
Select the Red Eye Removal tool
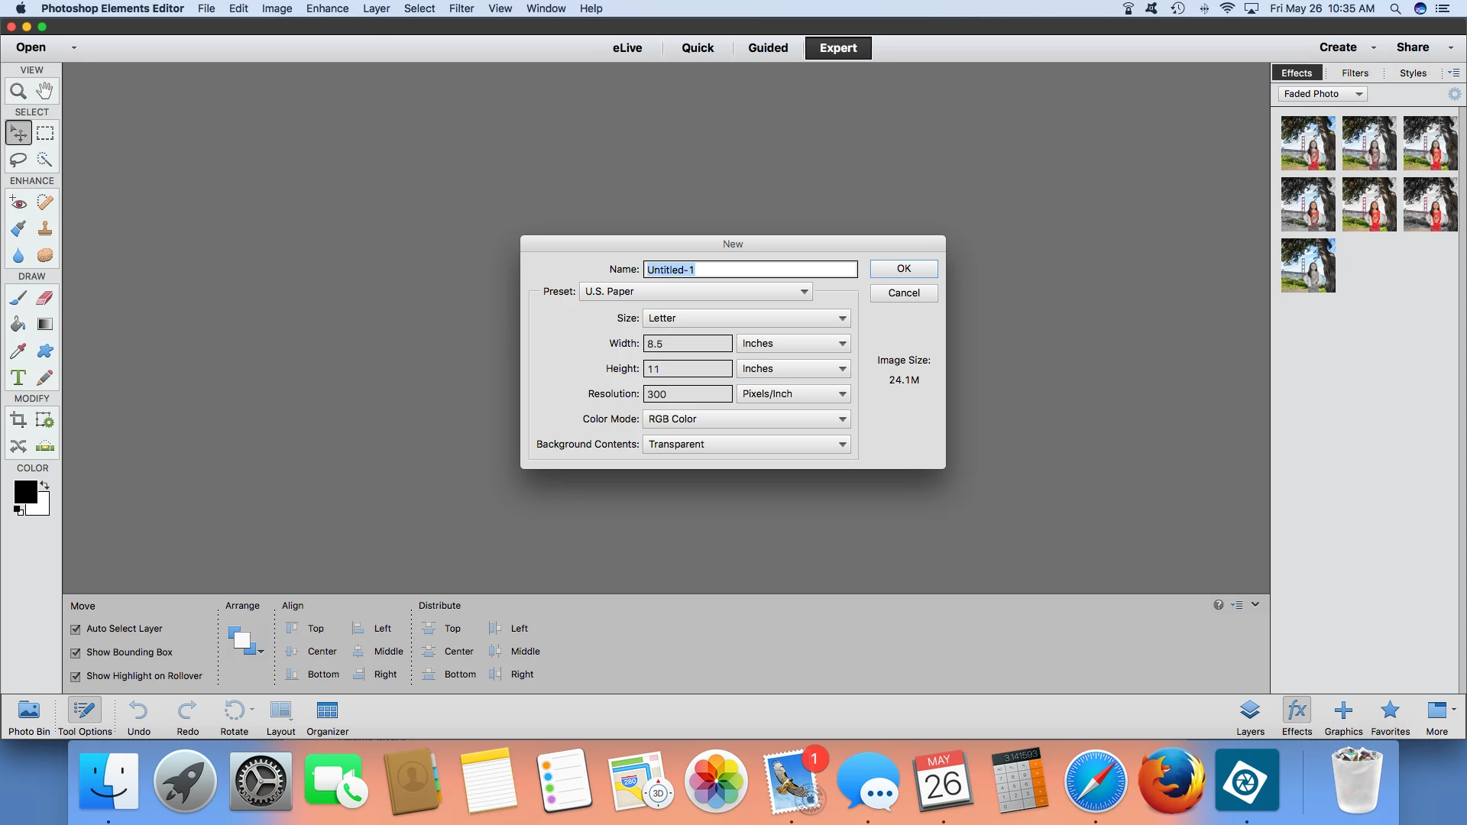(18, 202)
